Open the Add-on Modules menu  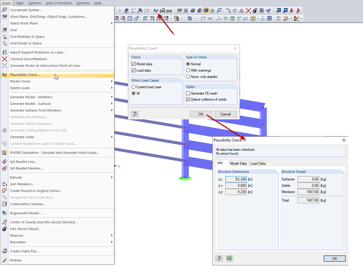coord(59,3)
